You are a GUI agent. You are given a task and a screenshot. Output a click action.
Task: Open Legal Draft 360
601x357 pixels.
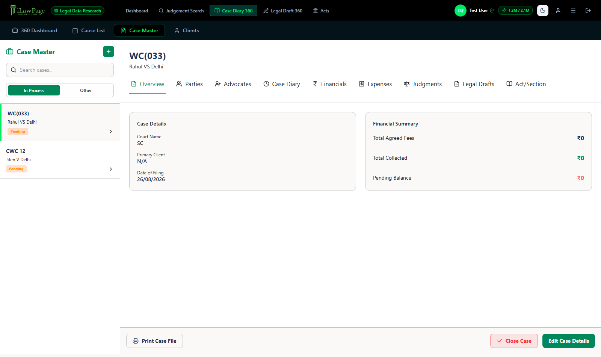tap(283, 11)
